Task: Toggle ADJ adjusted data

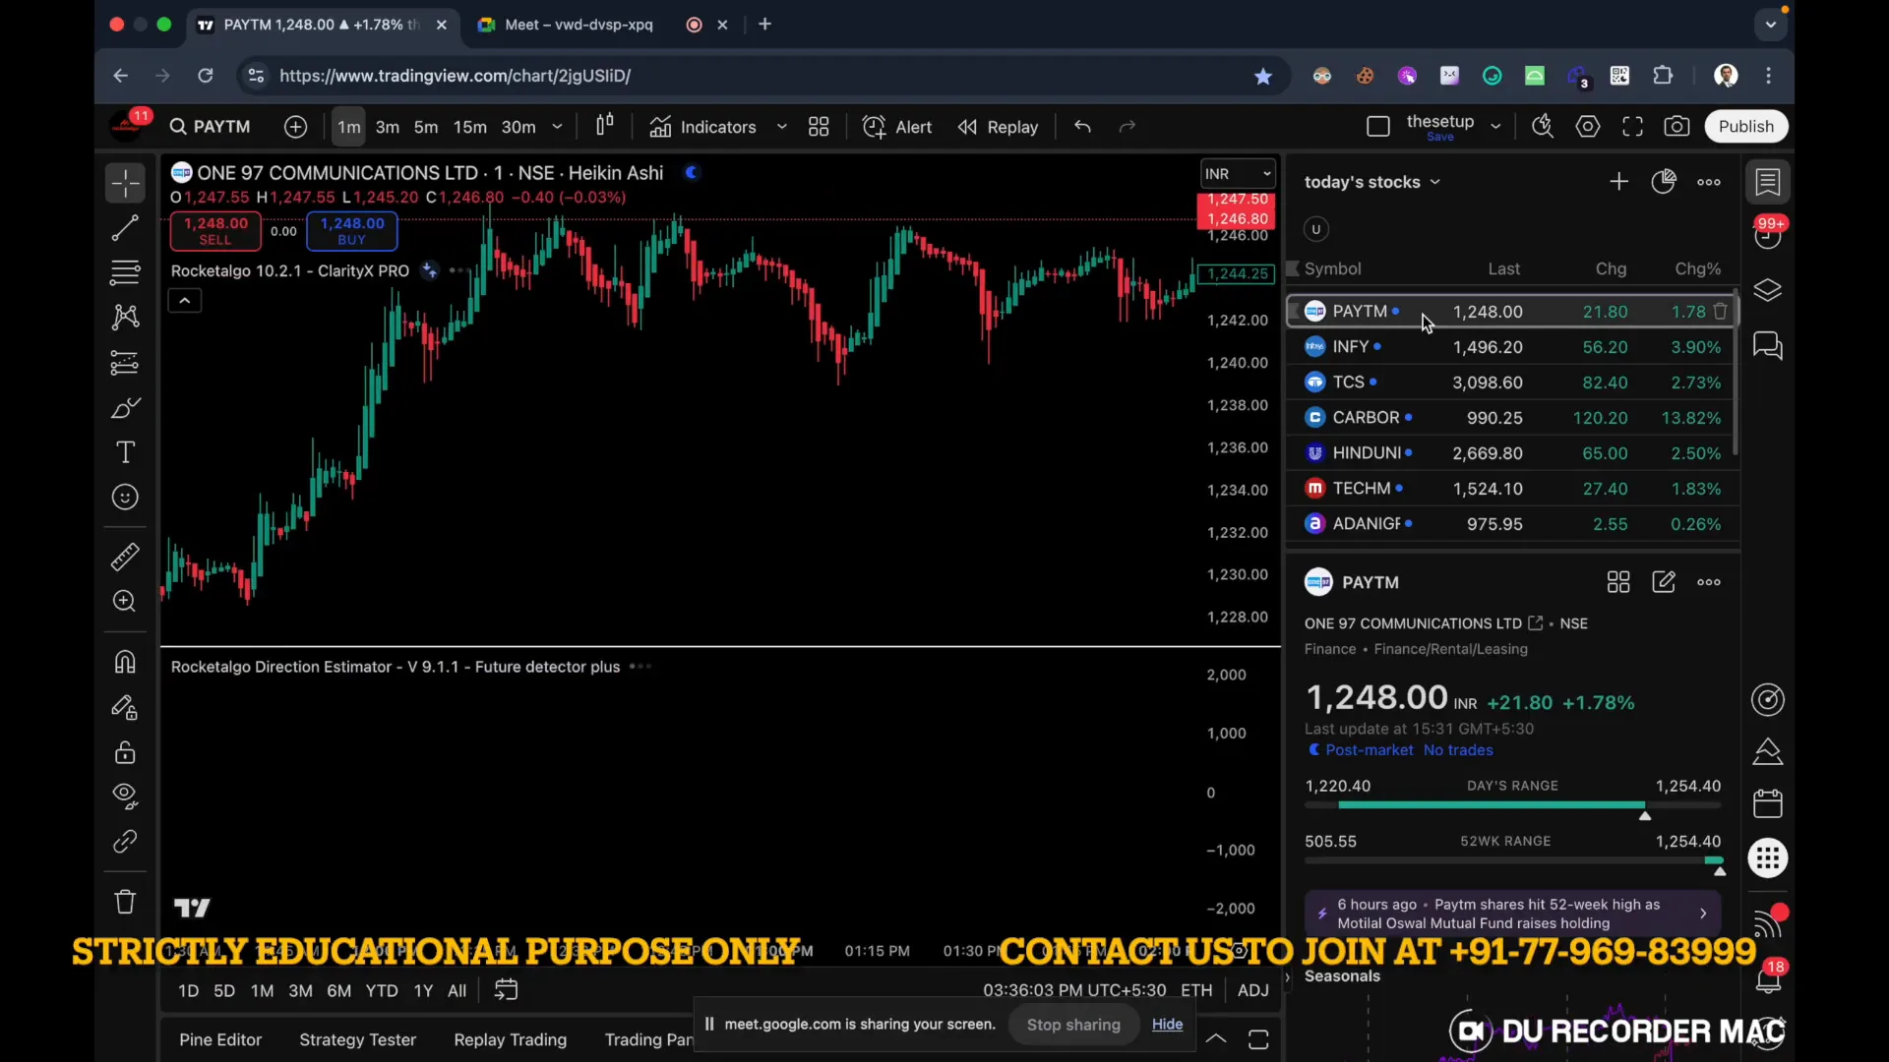Action: pos(1252,990)
